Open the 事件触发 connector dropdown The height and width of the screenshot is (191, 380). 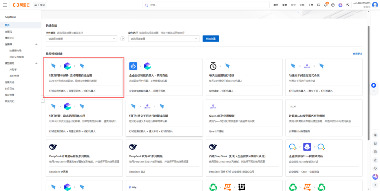(x=81, y=39)
